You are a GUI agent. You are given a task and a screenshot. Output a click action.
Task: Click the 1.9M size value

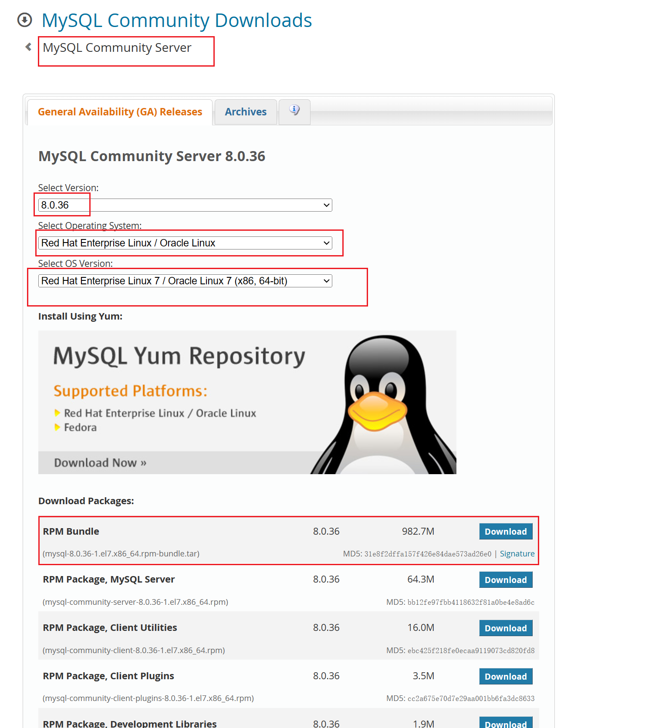coord(423,724)
